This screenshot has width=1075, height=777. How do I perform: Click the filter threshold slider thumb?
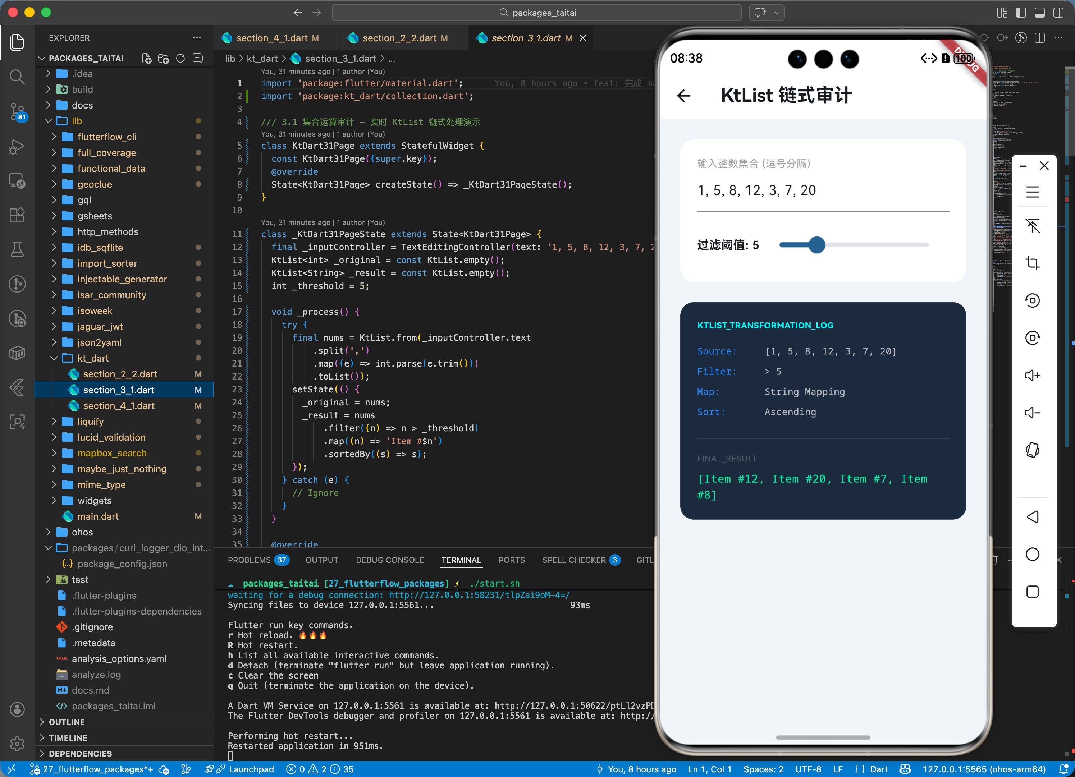pos(816,245)
